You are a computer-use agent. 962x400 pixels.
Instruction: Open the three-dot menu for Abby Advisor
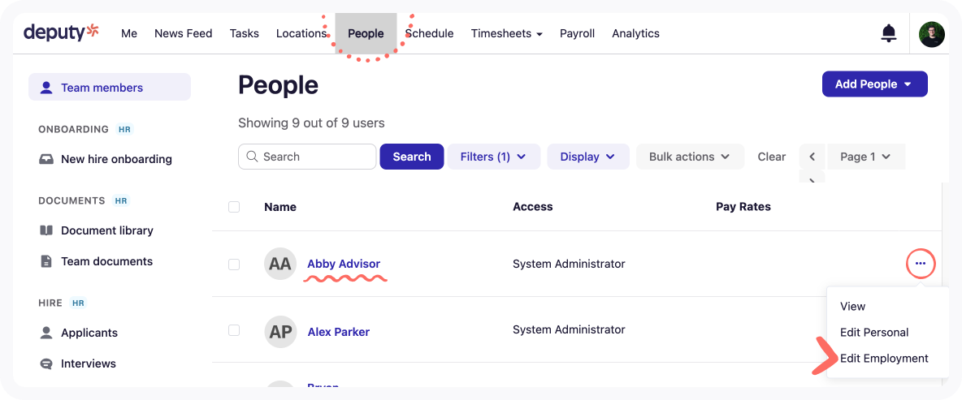tap(920, 264)
